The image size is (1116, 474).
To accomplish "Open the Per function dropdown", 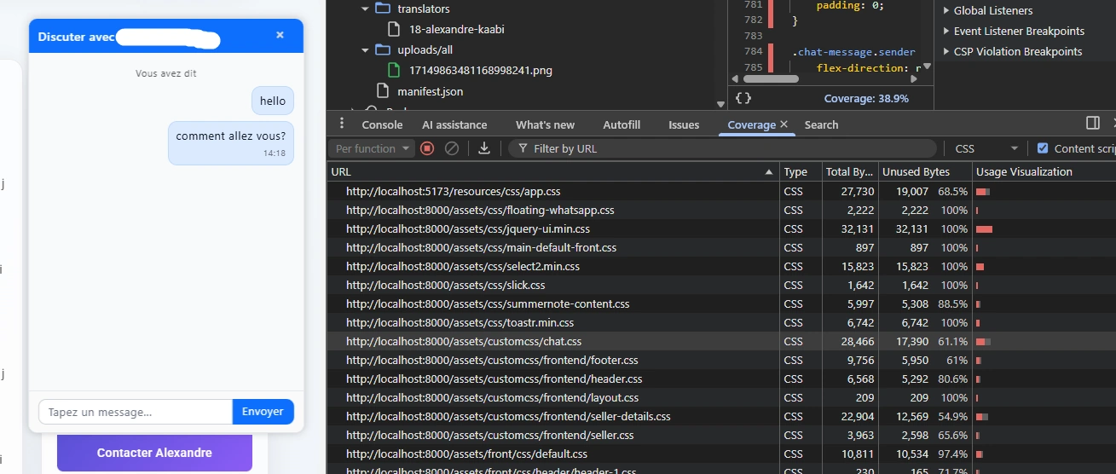I will click(x=373, y=148).
